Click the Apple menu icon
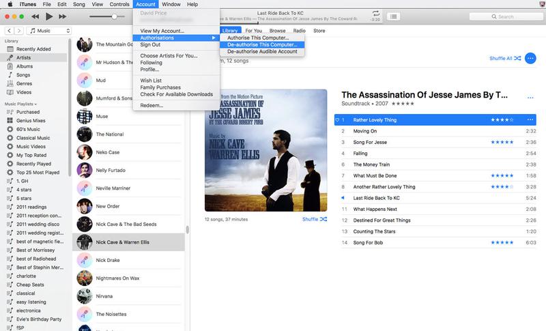Image resolution: width=546 pixels, height=331 pixels. [9, 4]
